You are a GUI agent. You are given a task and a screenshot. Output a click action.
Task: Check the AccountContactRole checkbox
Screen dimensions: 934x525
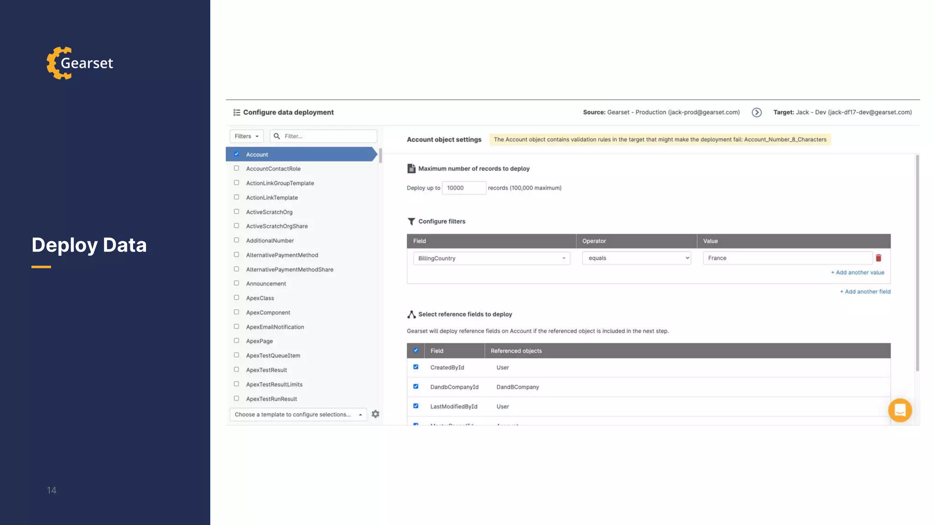click(236, 168)
